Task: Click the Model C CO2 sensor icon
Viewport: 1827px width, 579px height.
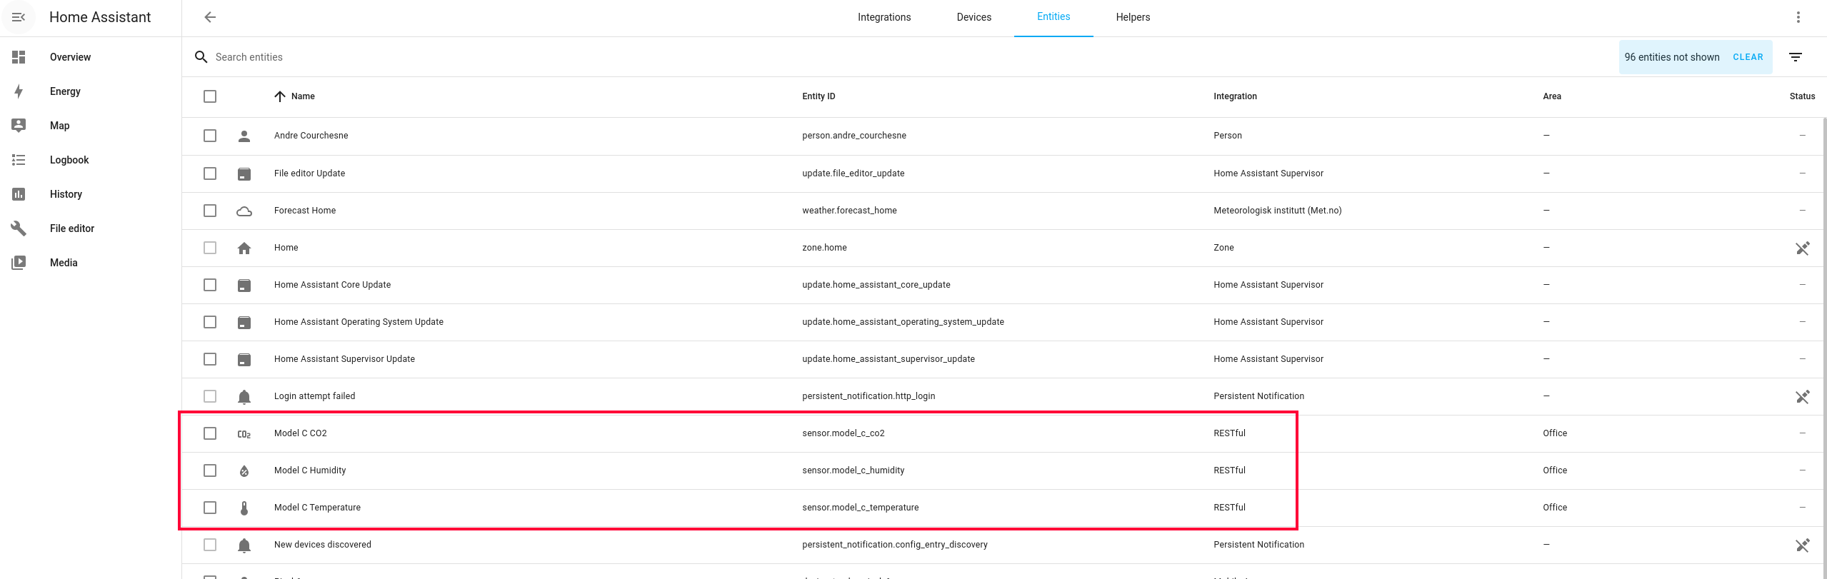Action: tap(244, 434)
